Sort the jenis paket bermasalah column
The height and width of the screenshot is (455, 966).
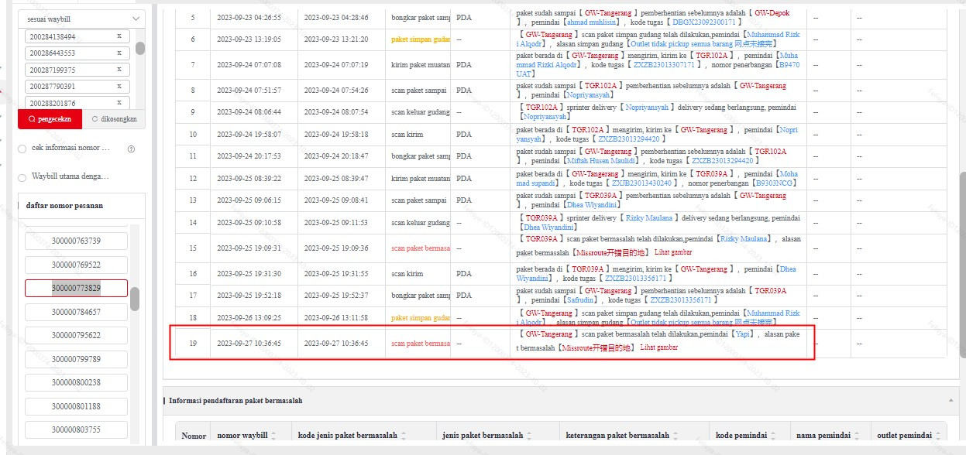click(529, 436)
